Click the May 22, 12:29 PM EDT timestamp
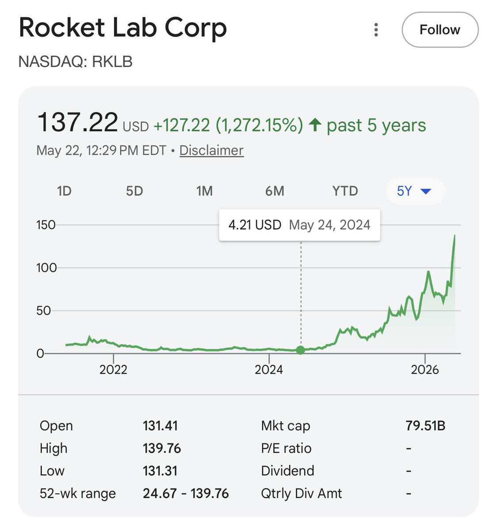 pos(101,150)
